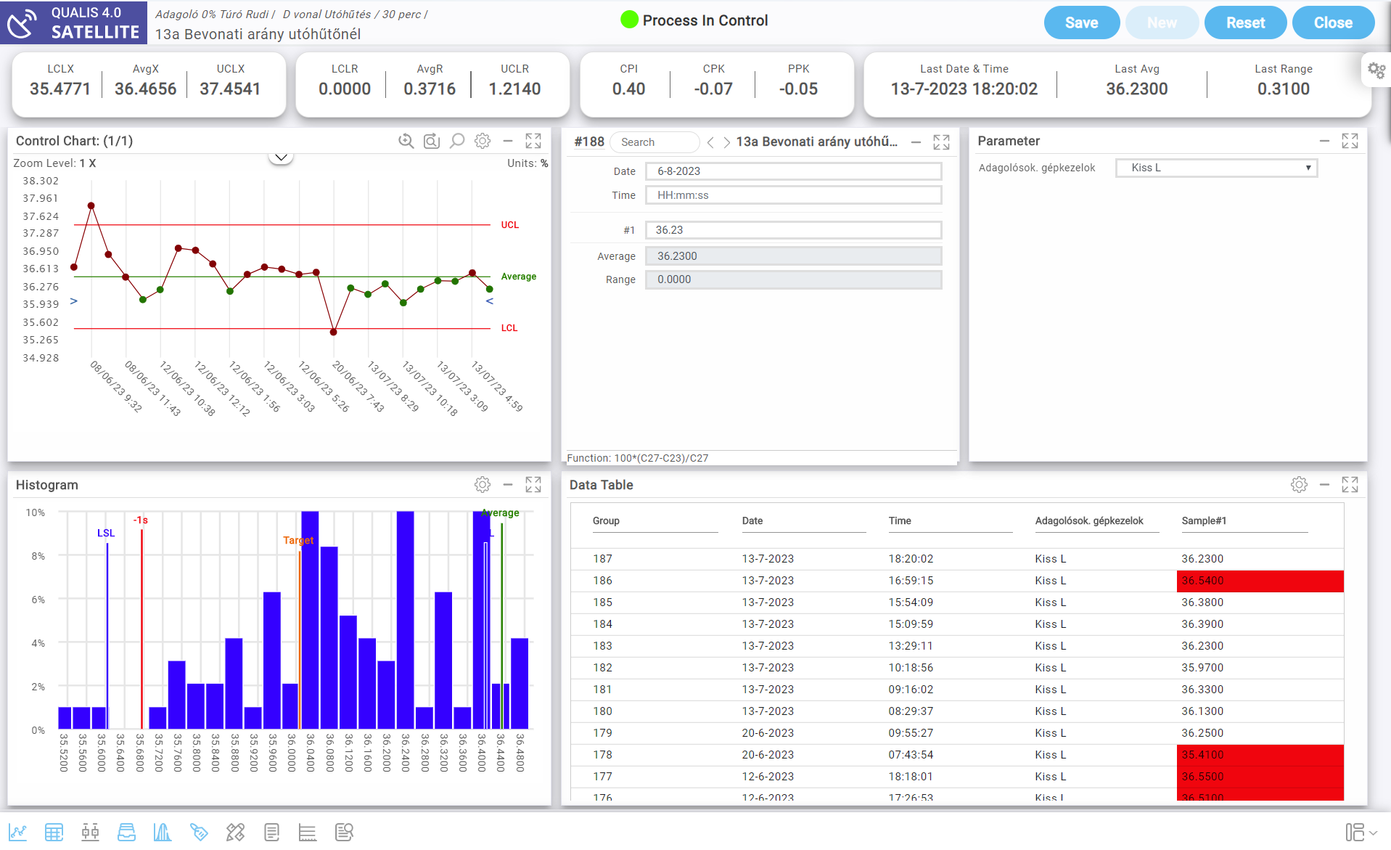Save the current entry
This screenshot has height=850, width=1391.
click(1081, 23)
